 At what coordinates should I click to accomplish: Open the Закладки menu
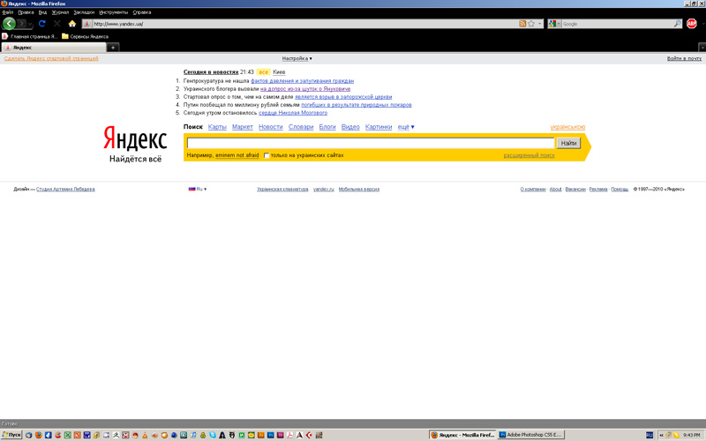[x=84, y=12]
